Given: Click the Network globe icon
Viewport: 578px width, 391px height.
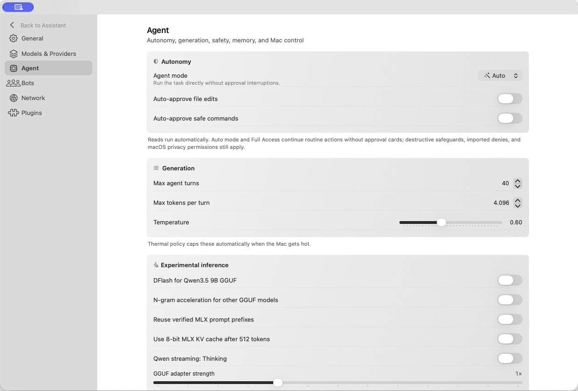Looking at the screenshot, I should point(14,98).
